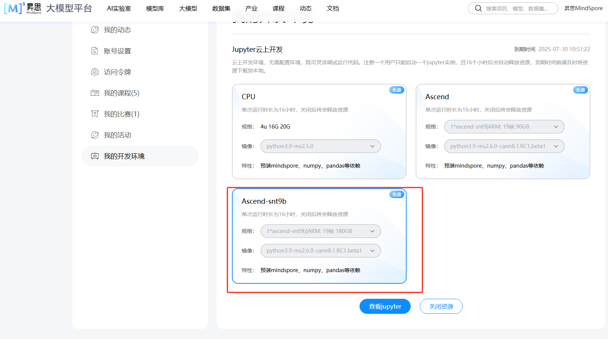
Task: Click the 账号设置 document icon
Action: point(95,51)
